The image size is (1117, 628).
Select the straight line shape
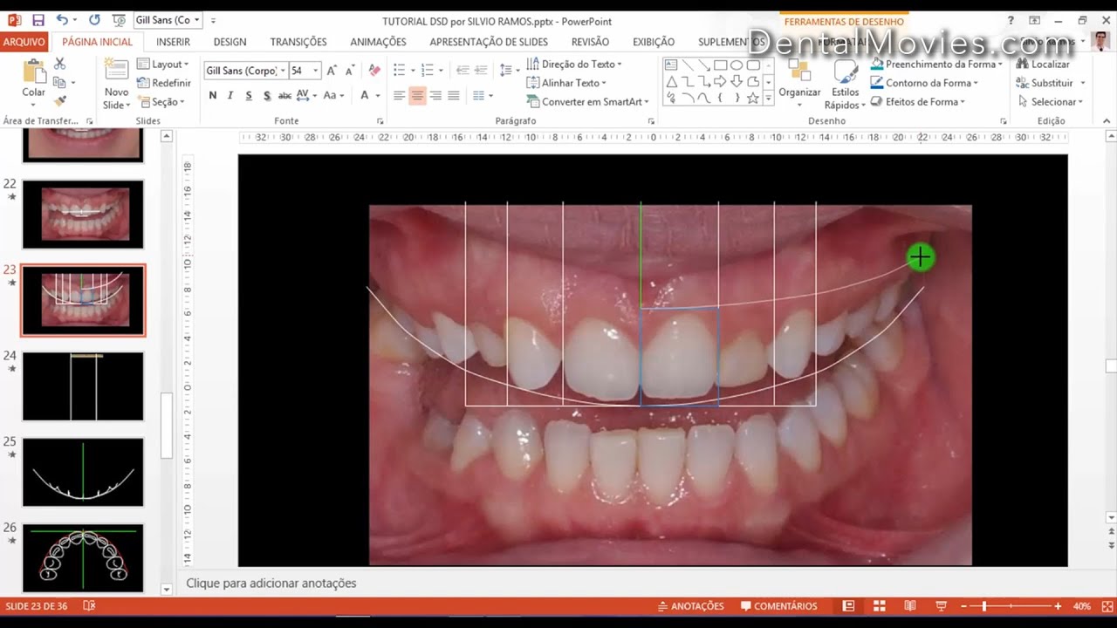pos(688,65)
